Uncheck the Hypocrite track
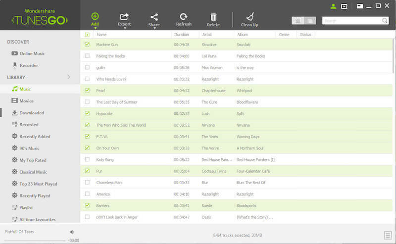The width and height of the screenshot is (396, 244). [87, 113]
